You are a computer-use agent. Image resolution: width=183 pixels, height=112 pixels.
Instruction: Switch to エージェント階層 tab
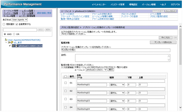[x=11, y=11]
